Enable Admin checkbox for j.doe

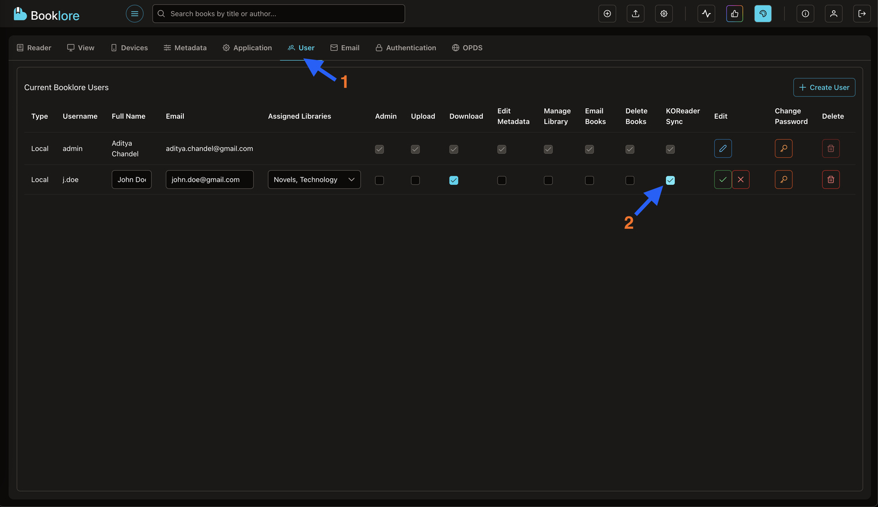point(379,180)
